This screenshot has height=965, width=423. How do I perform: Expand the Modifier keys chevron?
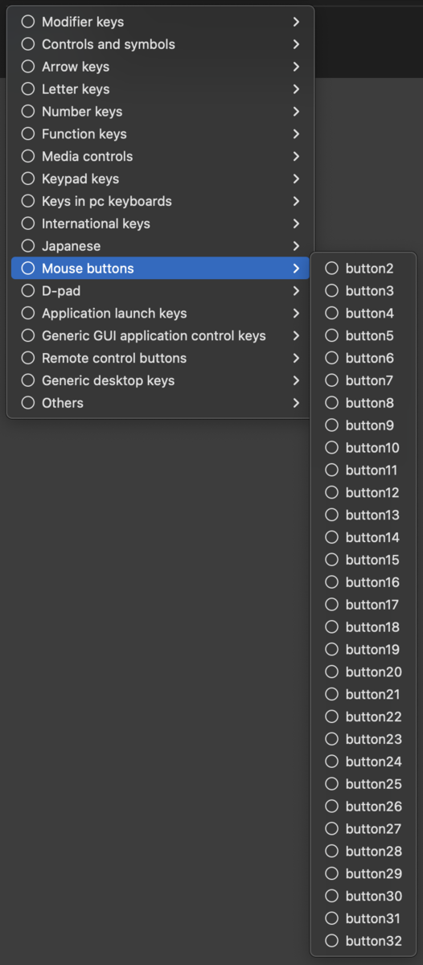(x=297, y=22)
